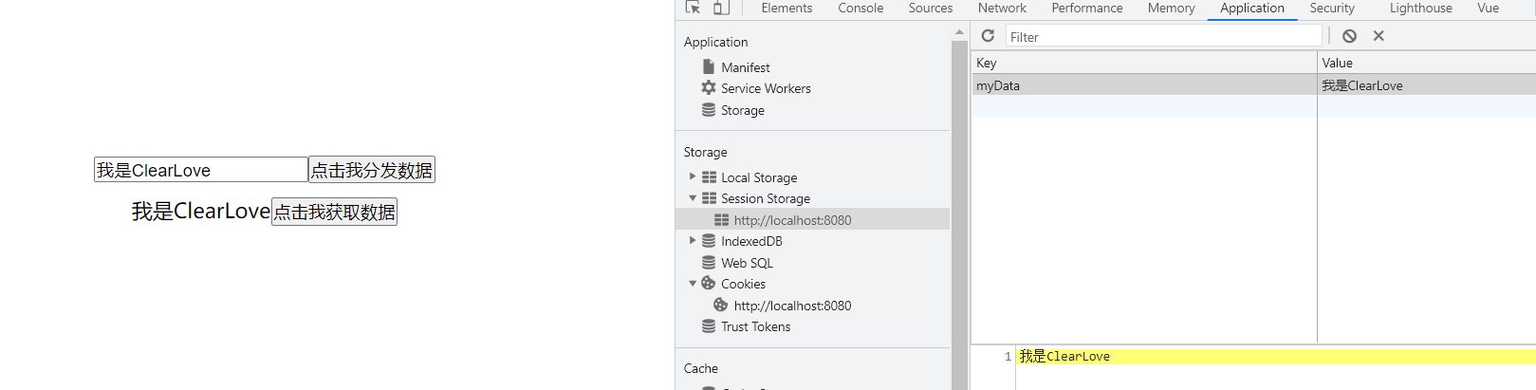This screenshot has height=390, width=1536.
Task: Click the clear all storage icon
Action: tap(1349, 36)
